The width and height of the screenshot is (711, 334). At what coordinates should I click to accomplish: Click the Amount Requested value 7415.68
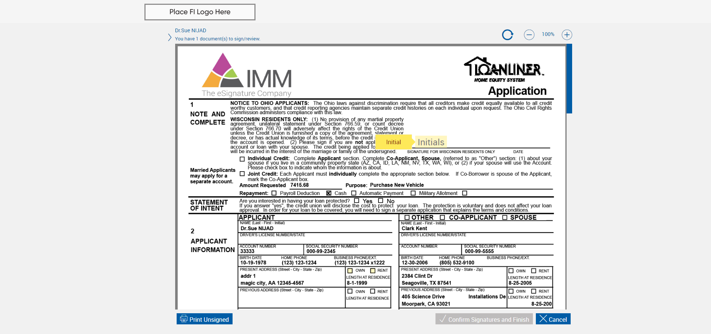pos(300,185)
